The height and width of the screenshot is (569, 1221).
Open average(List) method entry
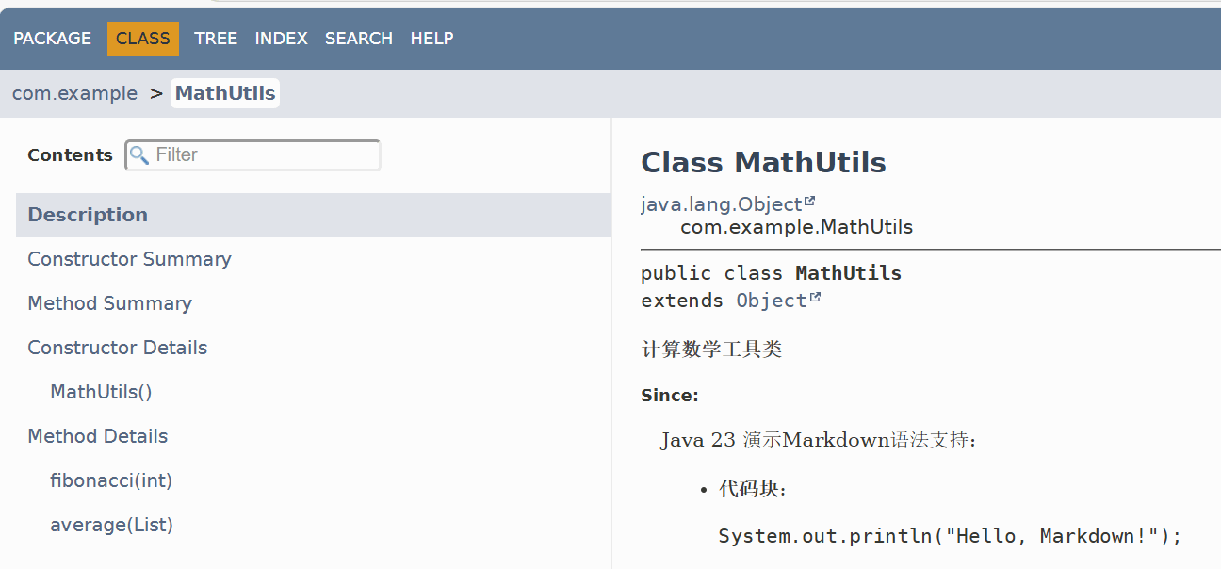click(111, 525)
